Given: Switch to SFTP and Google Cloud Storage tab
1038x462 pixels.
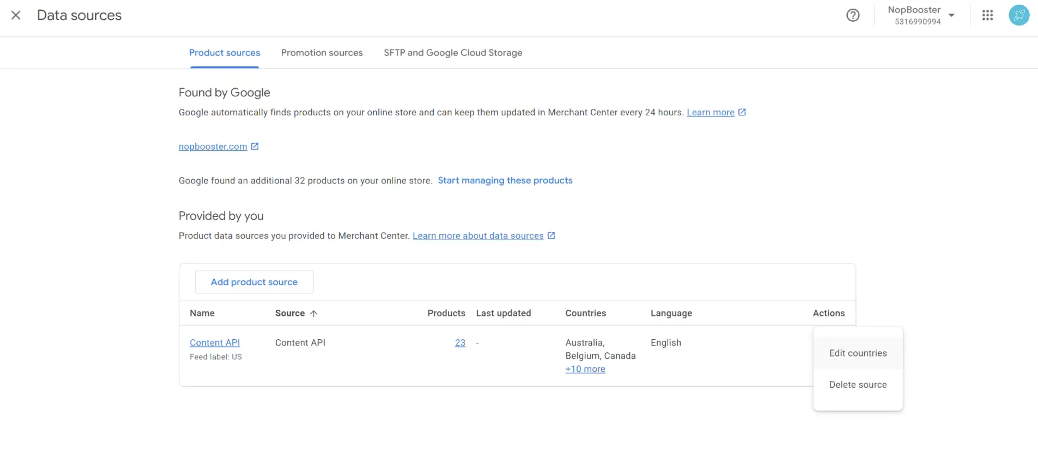Looking at the screenshot, I should pos(453,53).
